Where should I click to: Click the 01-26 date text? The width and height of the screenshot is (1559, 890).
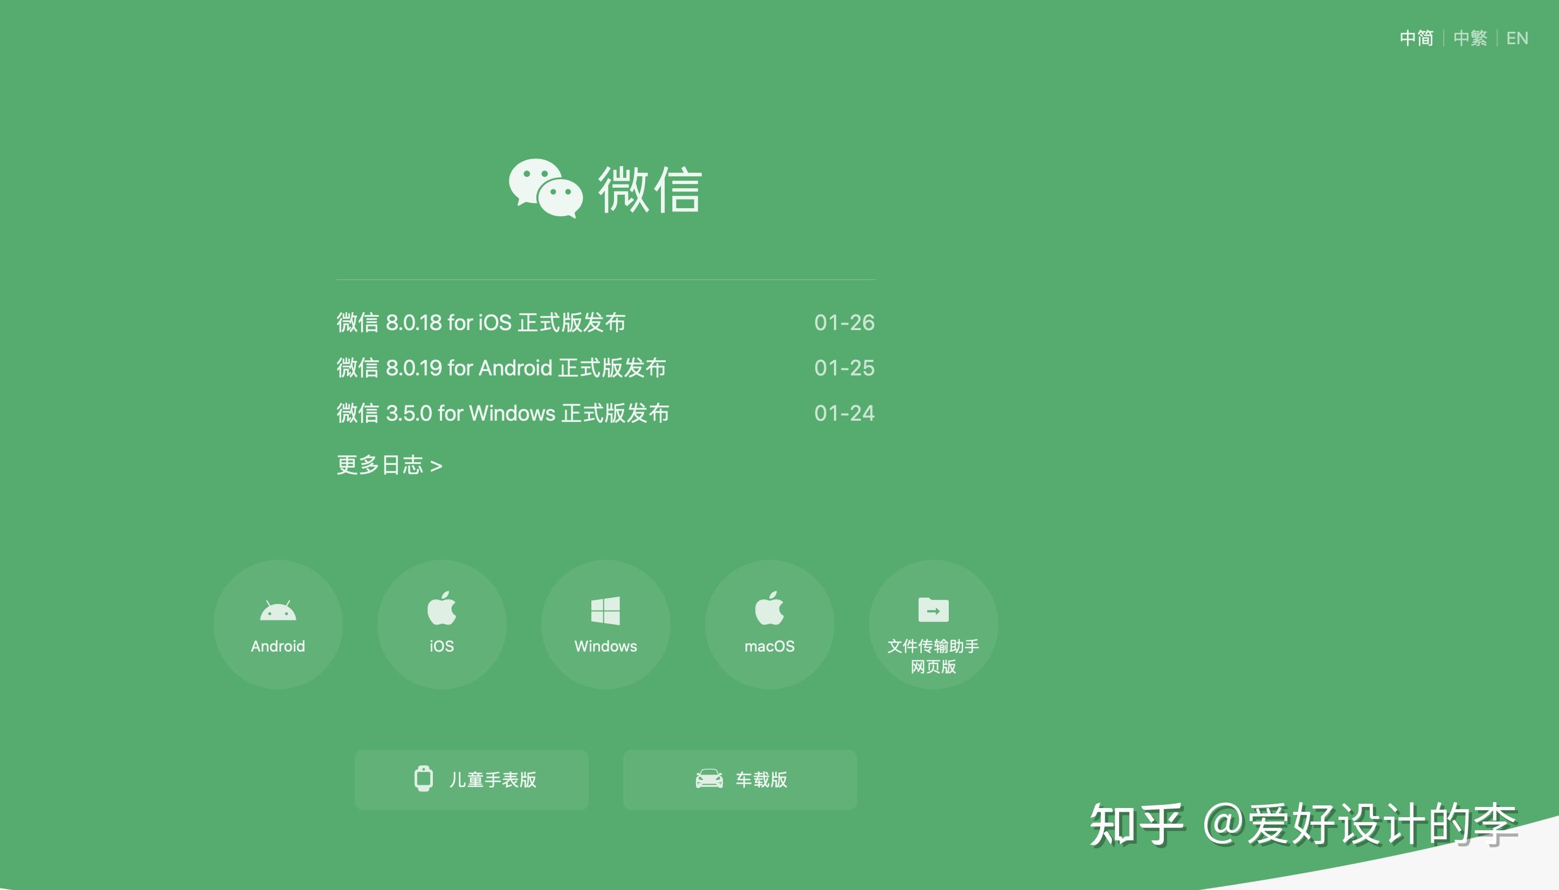(x=844, y=322)
